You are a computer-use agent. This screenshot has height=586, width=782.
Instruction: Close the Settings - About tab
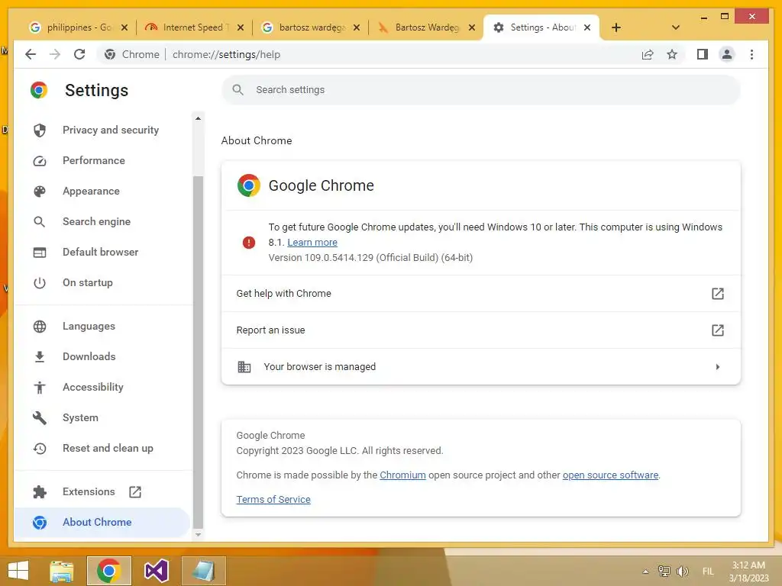click(x=587, y=27)
